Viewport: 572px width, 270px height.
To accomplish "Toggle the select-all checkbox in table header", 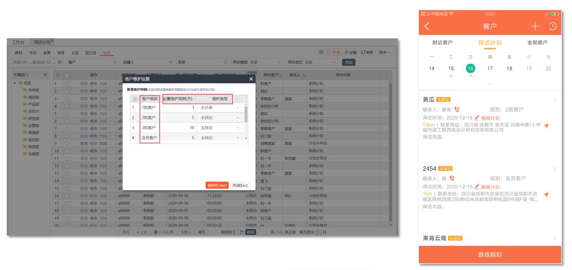I will (x=67, y=76).
